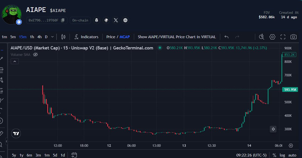Take a chart snapshot with camera icon
This screenshot has width=302, height=158.
click(x=293, y=37)
